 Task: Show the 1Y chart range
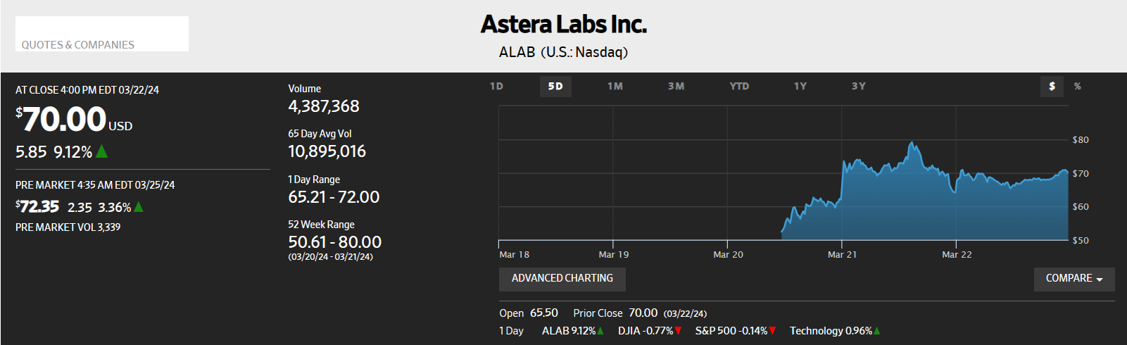click(800, 86)
